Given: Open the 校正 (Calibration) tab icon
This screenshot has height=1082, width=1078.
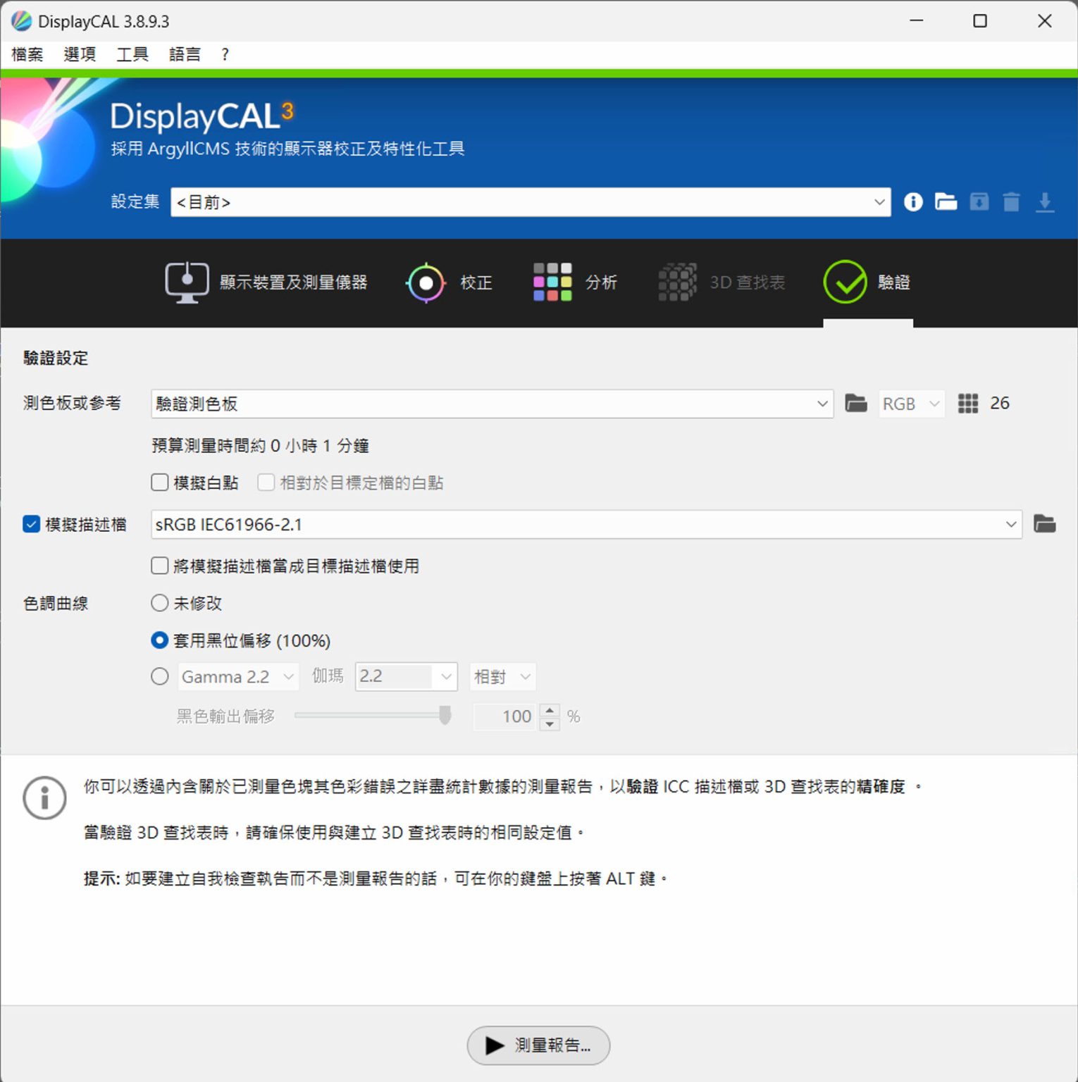Looking at the screenshot, I should [426, 282].
